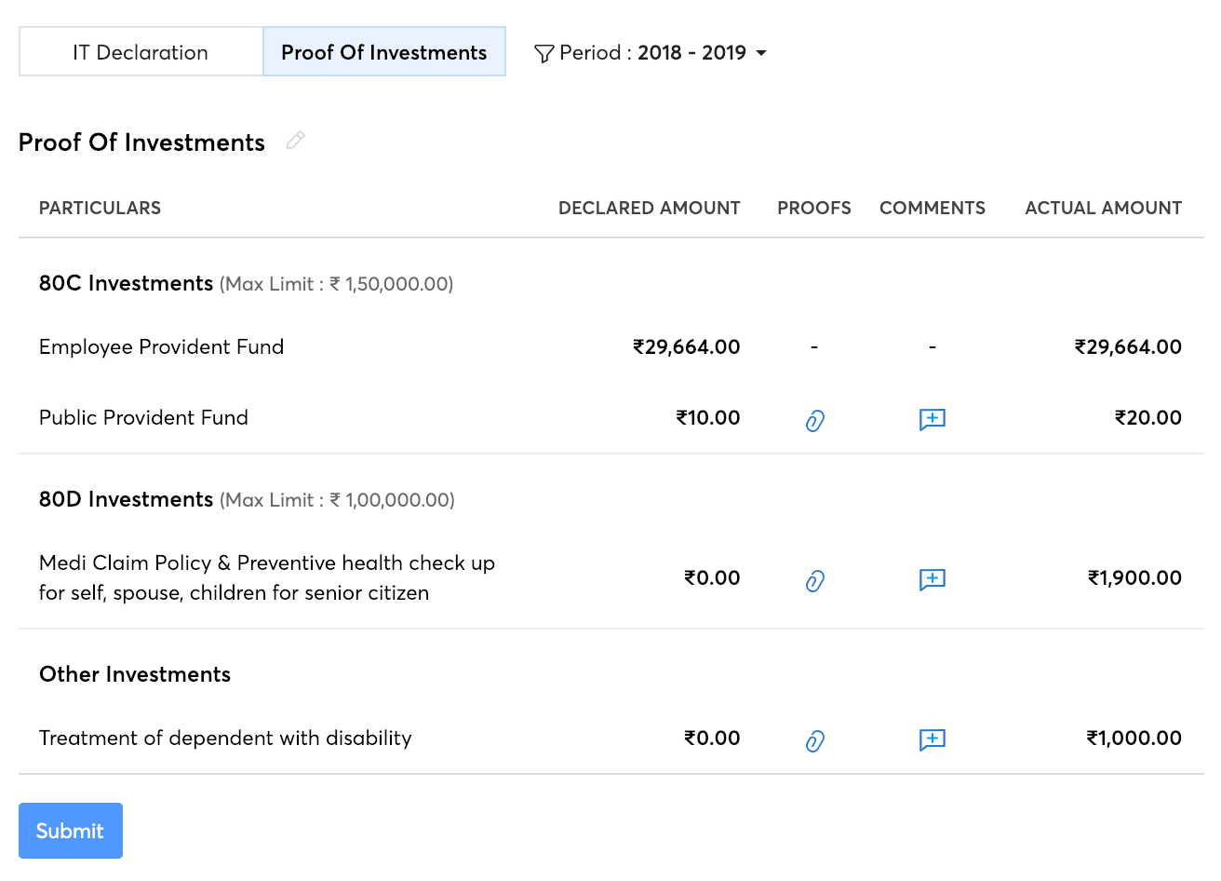This screenshot has width=1221, height=881.
Task: Open the Period 2018 - 2019 dropdown
Action: (x=760, y=53)
